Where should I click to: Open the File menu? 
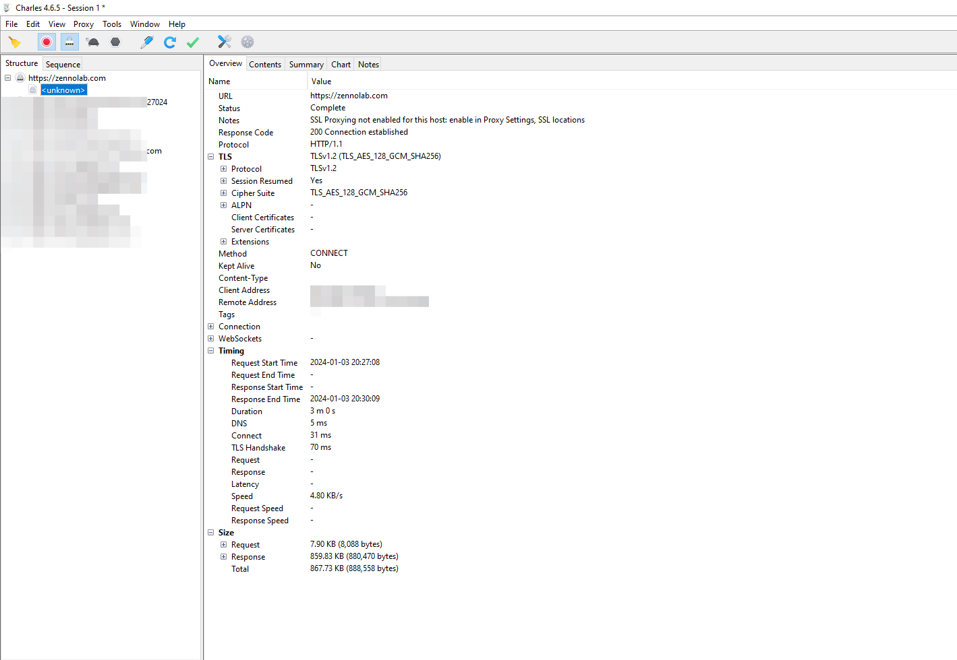[x=11, y=24]
